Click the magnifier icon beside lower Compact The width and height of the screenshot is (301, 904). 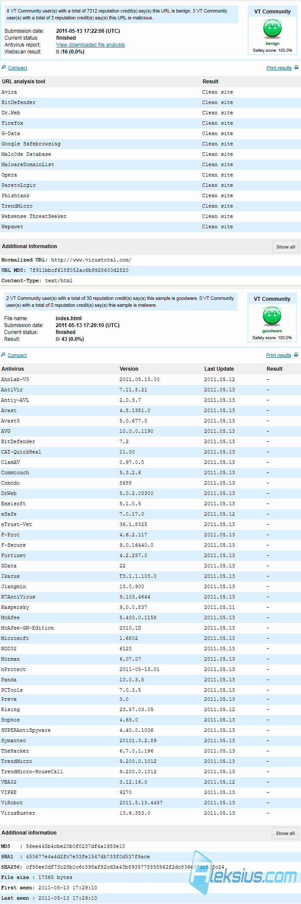3,355
